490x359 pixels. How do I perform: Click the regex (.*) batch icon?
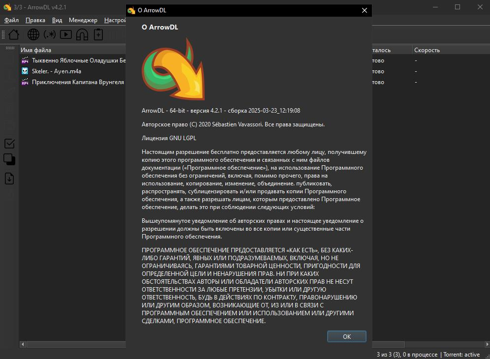point(50,34)
